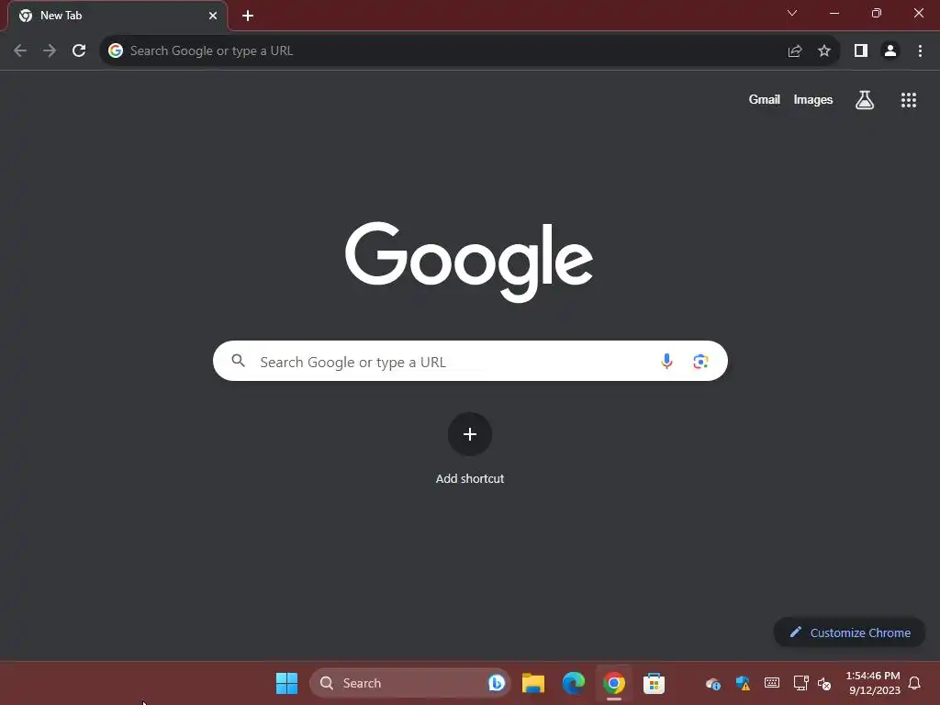
Task: Open the Windows Start menu
Action: 286,683
